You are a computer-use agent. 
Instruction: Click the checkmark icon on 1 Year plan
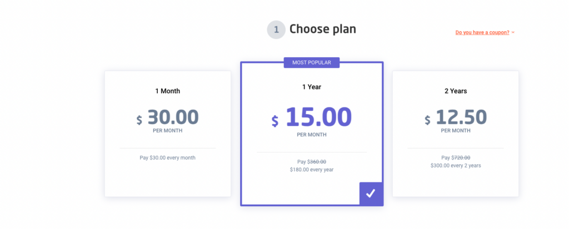371,194
